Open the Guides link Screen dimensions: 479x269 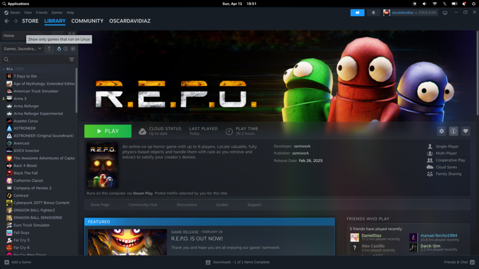click(x=222, y=205)
